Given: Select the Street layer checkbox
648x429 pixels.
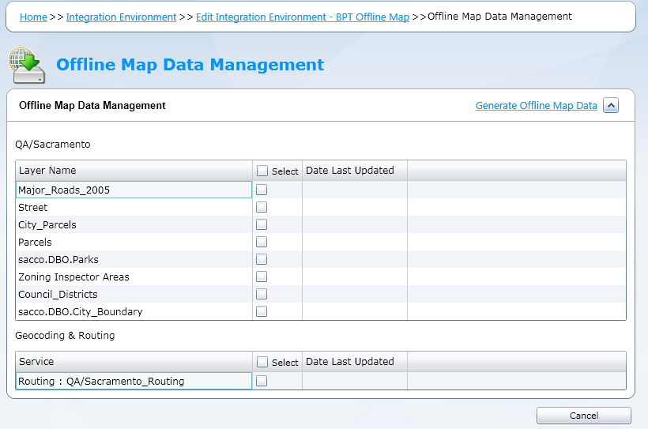Looking at the screenshot, I should [262, 207].
